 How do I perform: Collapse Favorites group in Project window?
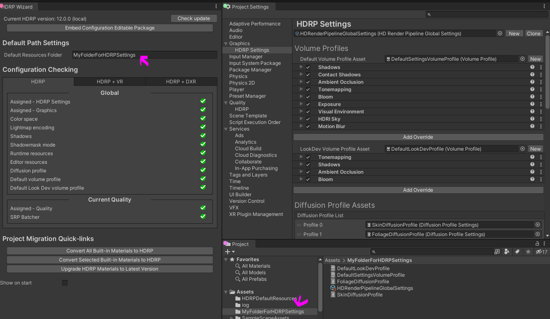tap(226, 259)
